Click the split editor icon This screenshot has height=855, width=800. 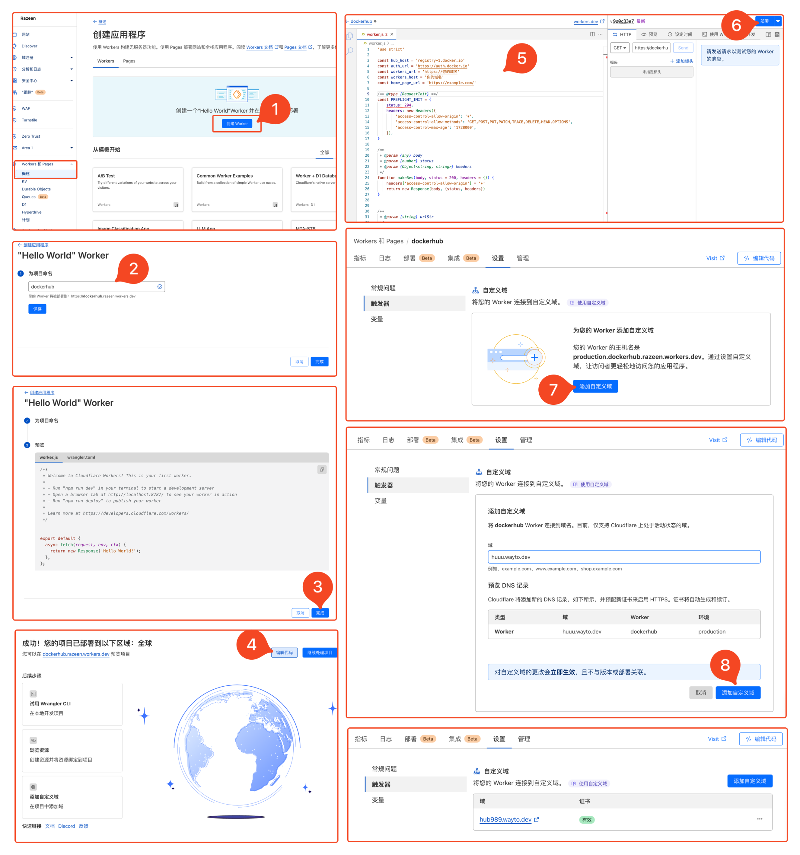[x=592, y=34]
